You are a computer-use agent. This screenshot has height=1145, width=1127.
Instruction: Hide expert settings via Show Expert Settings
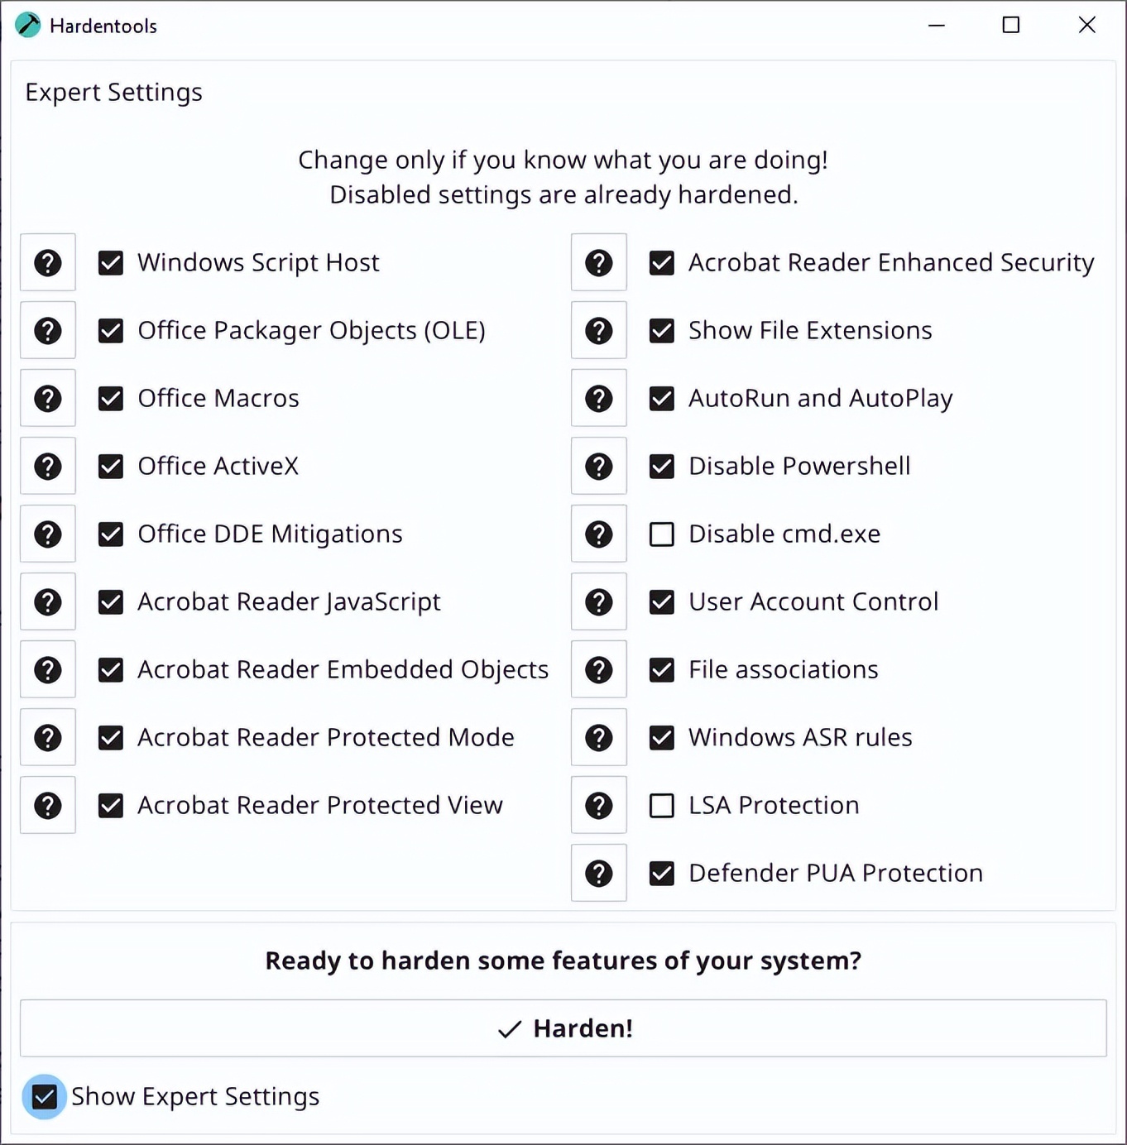pyautogui.click(x=45, y=1097)
